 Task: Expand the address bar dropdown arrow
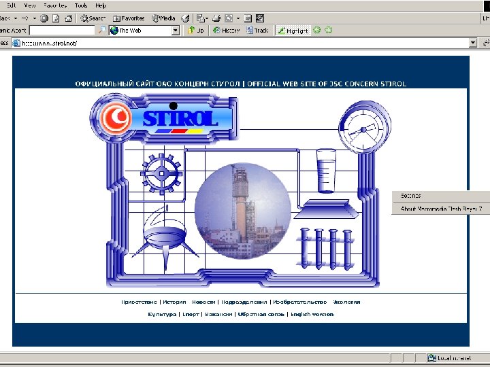(x=473, y=43)
